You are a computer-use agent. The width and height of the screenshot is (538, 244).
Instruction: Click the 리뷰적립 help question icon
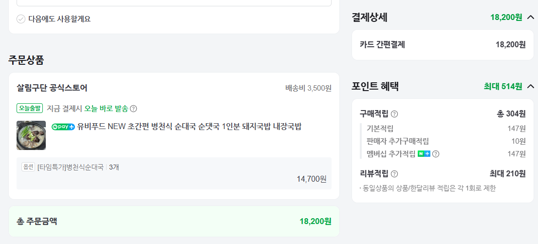(x=394, y=174)
